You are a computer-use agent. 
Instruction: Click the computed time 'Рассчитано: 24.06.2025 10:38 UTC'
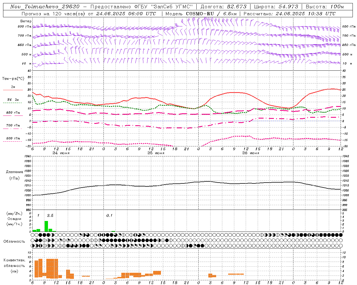click(290, 14)
